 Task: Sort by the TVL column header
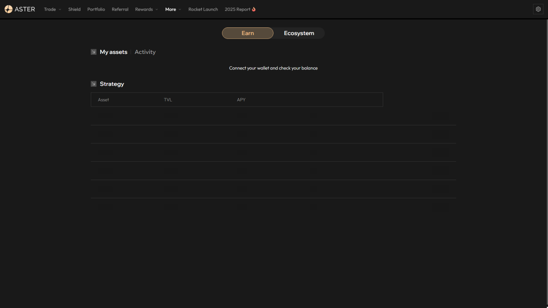point(168,100)
